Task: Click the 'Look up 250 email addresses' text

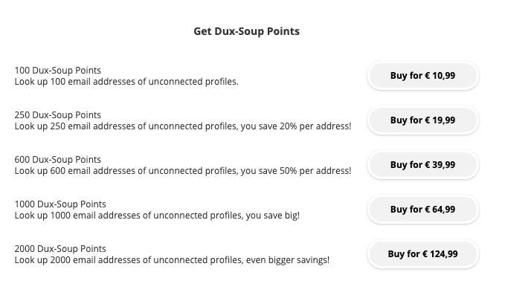Action: click(x=75, y=126)
